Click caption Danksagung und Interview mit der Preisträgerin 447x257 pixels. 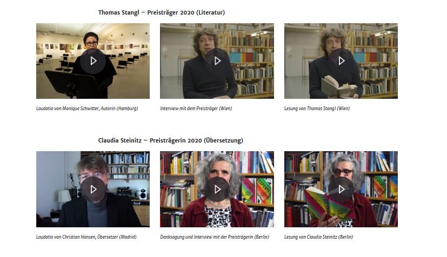point(215,237)
